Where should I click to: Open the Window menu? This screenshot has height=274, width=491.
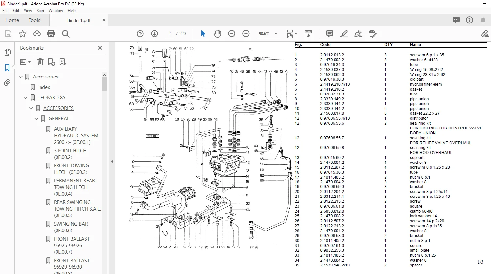[x=56, y=11]
